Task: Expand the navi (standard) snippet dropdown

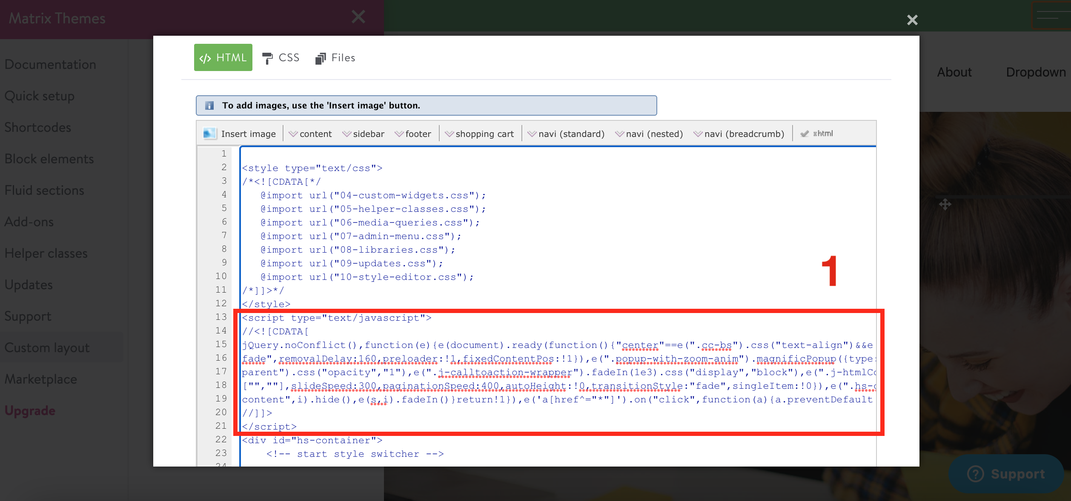Action: (x=532, y=133)
